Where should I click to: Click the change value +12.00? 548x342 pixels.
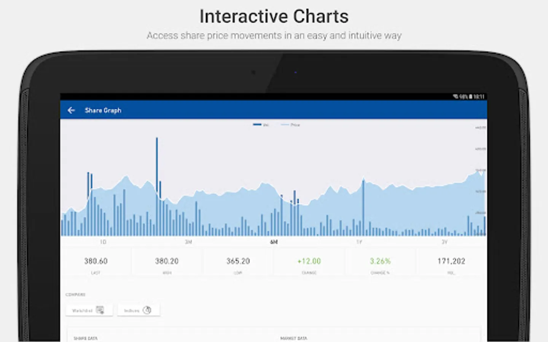(x=309, y=261)
